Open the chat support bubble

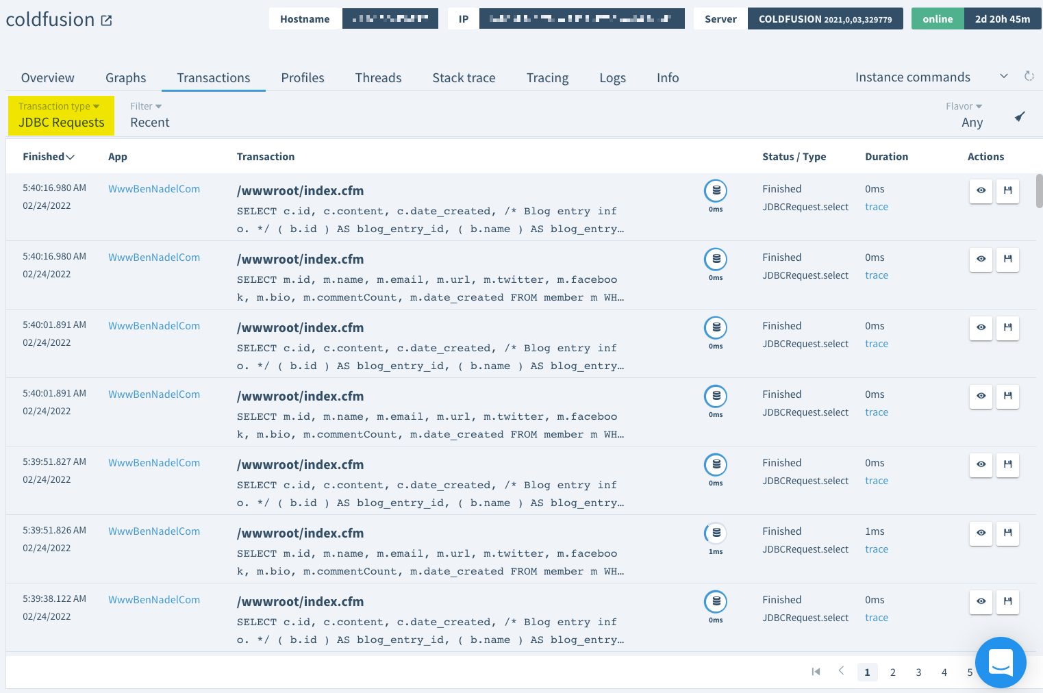(1001, 662)
